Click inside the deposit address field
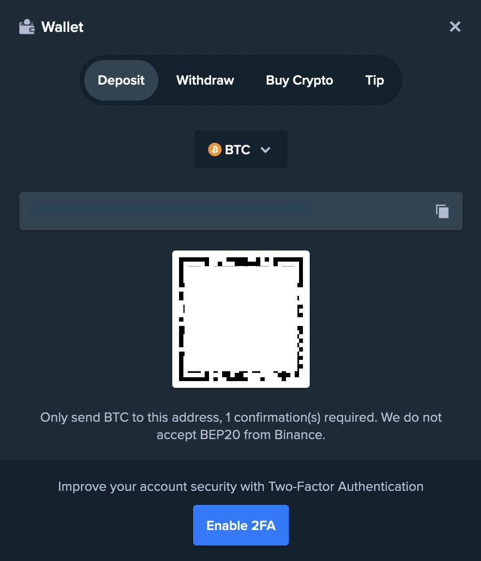The width and height of the screenshot is (481, 561). click(x=241, y=211)
